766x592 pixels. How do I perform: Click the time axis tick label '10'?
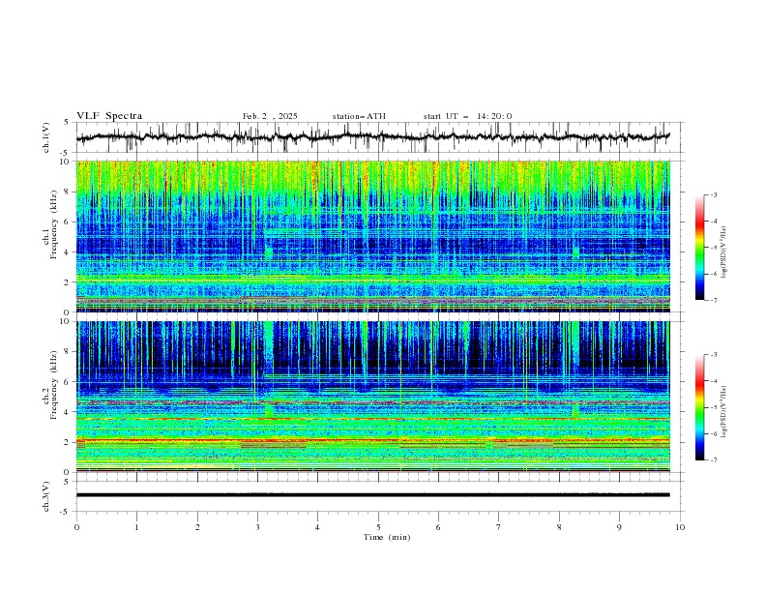tap(680, 527)
